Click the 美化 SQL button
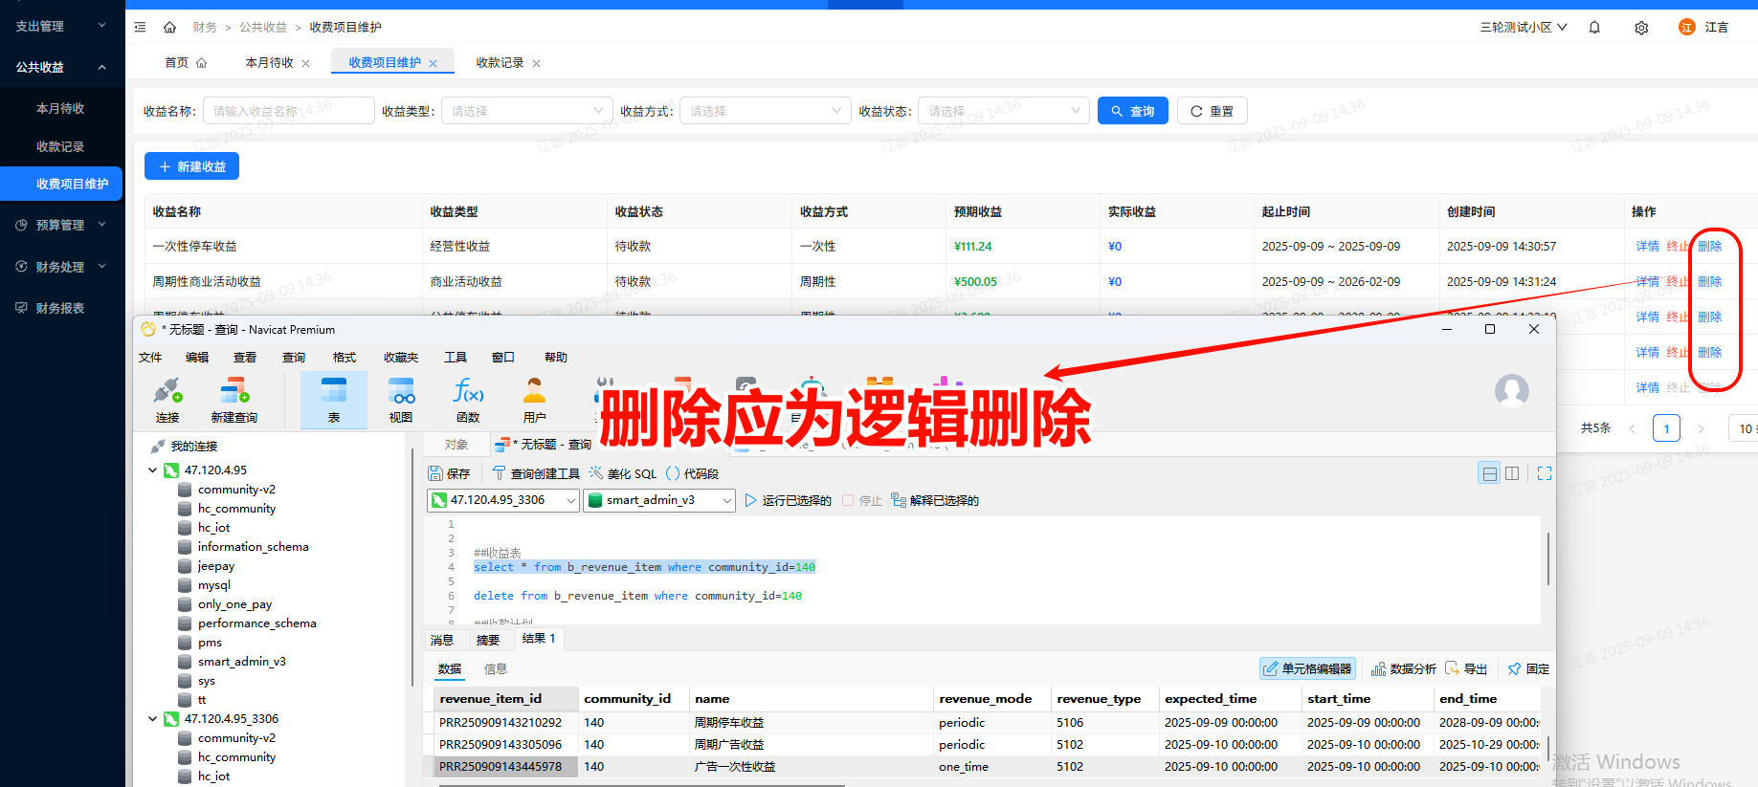This screenshot has width=1758, height=787. (623, 473)
